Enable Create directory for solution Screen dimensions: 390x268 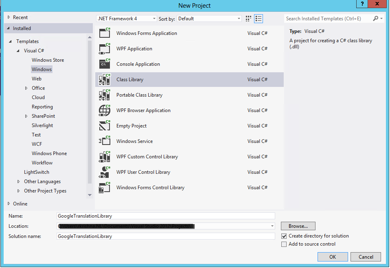click(284, 236)
